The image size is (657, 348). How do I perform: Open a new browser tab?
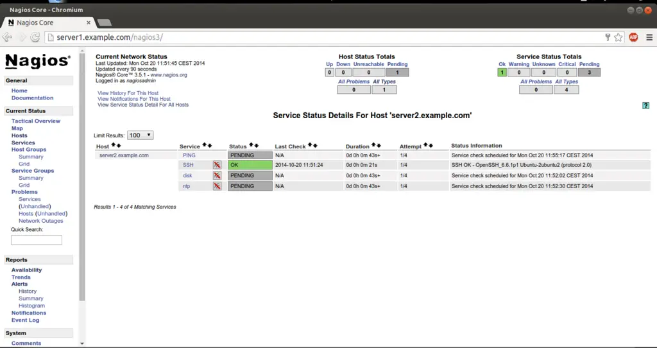(104, 22)
